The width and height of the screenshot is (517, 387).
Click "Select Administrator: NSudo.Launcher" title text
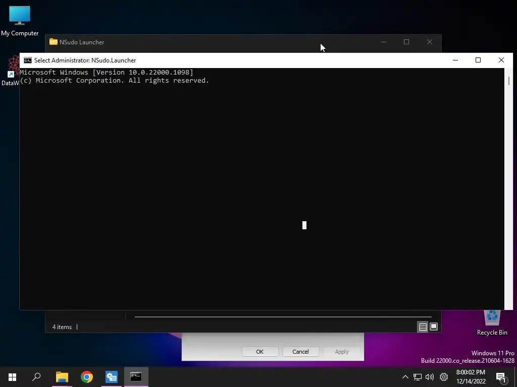click(85, 60)
